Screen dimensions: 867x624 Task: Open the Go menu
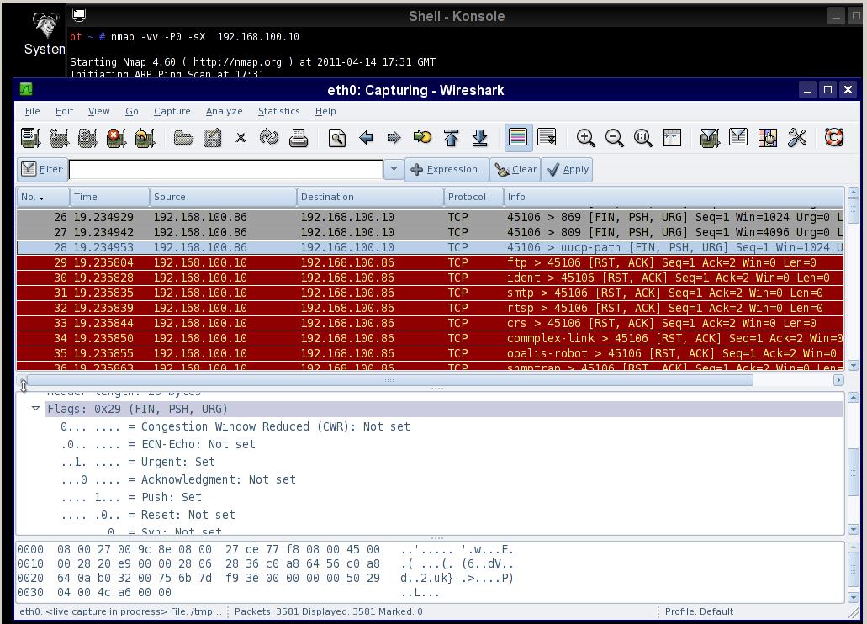tap(132, 111)
